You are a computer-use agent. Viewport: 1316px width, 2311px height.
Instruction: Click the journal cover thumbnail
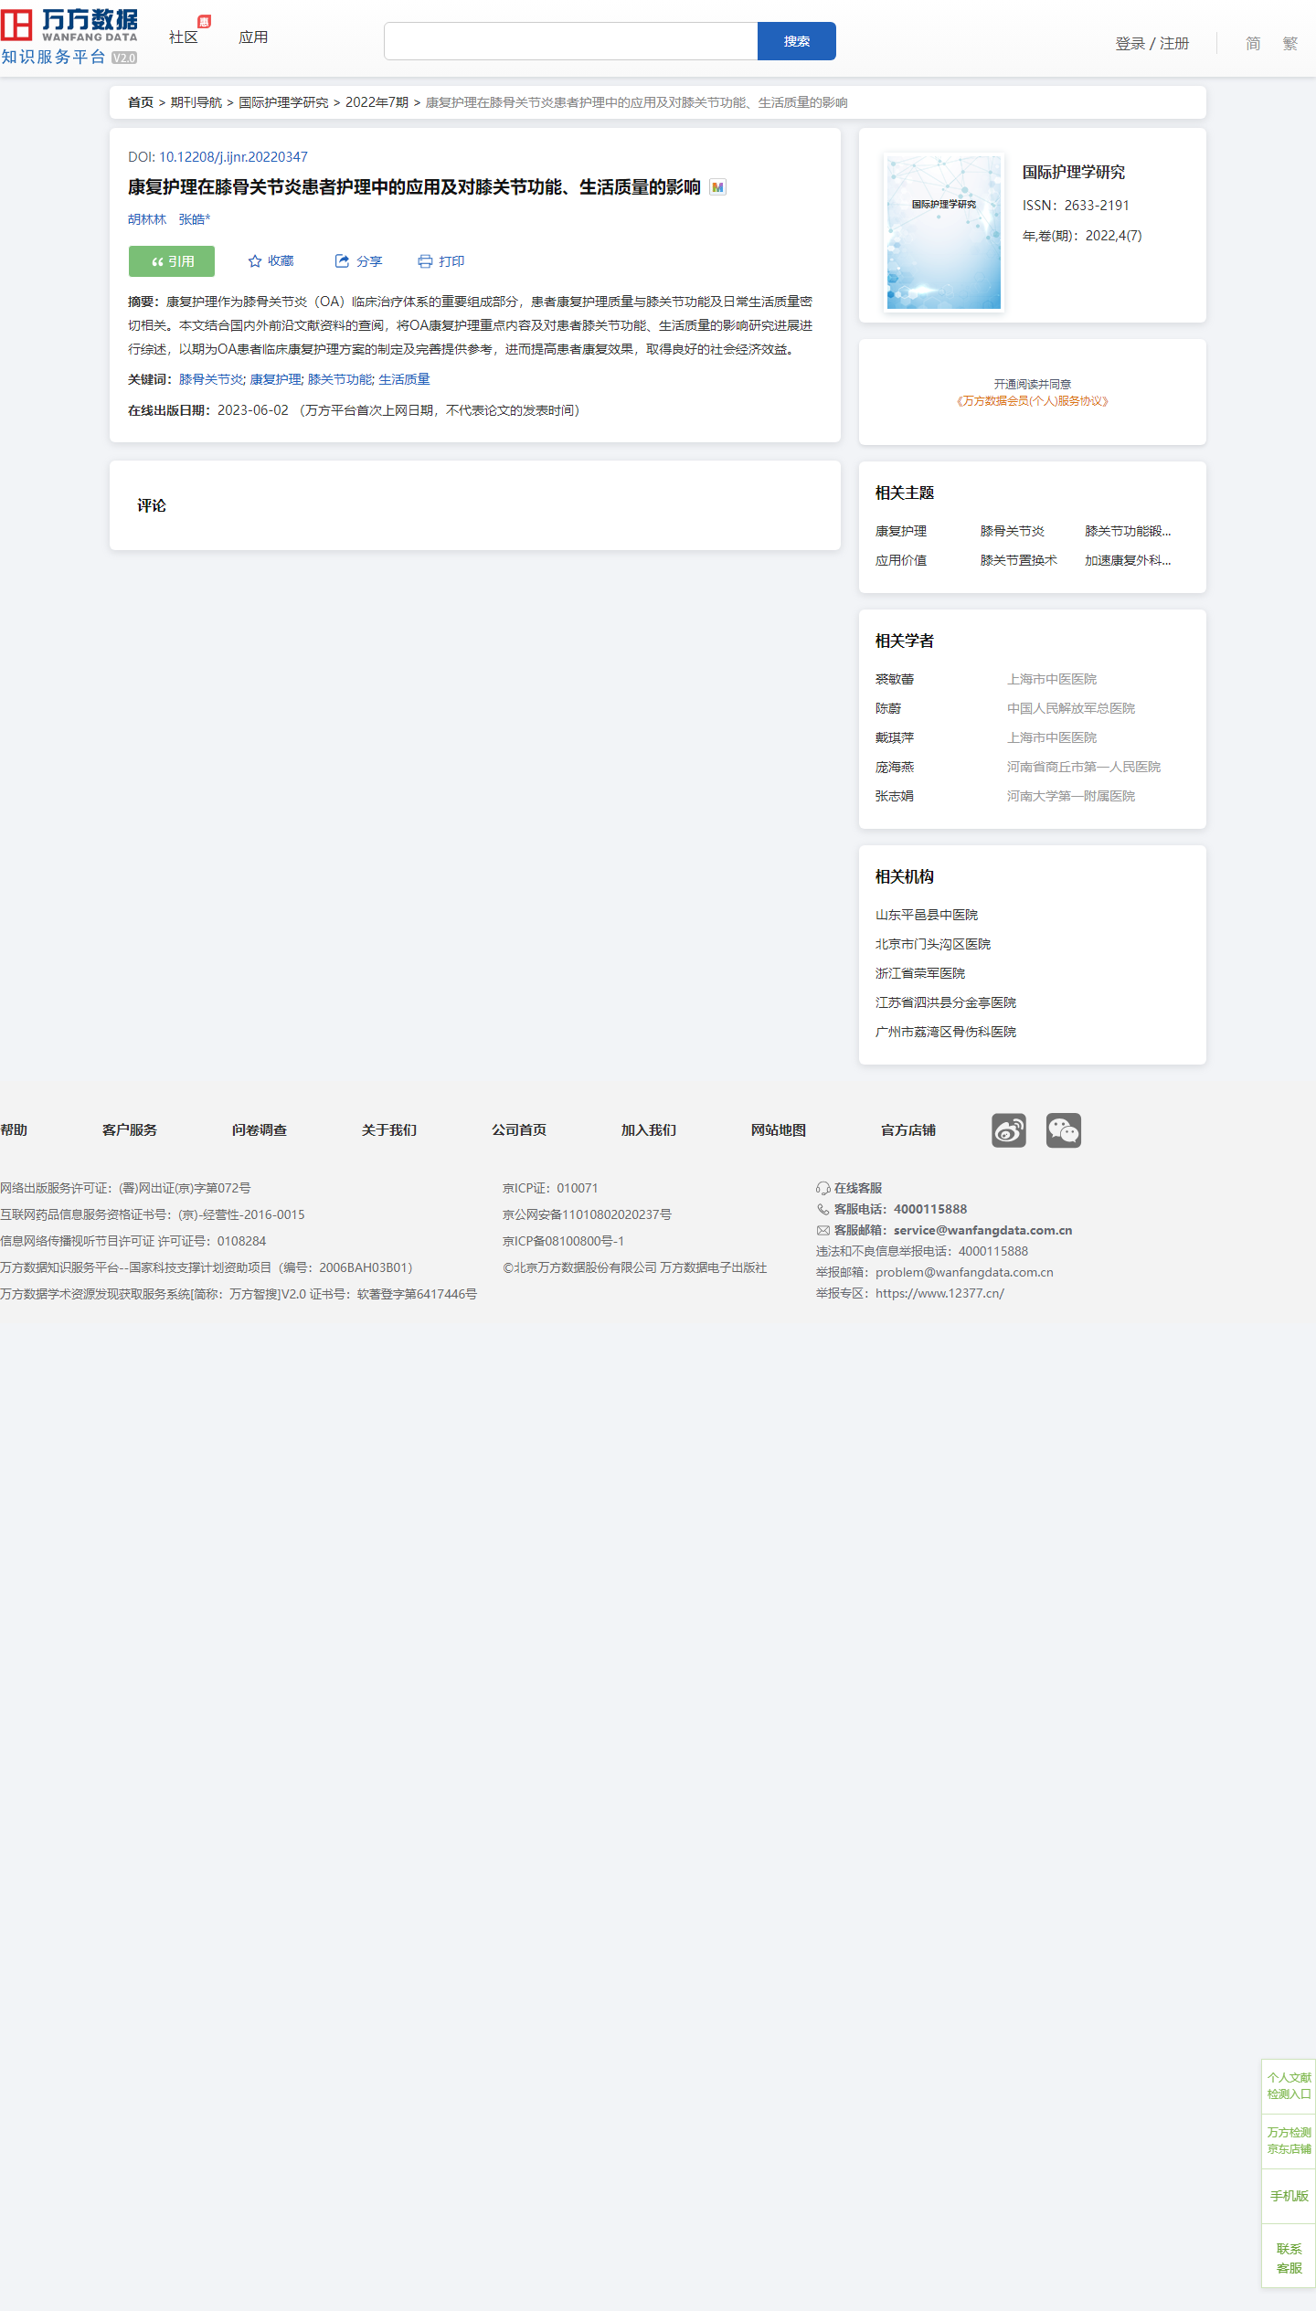click(944, 232)
